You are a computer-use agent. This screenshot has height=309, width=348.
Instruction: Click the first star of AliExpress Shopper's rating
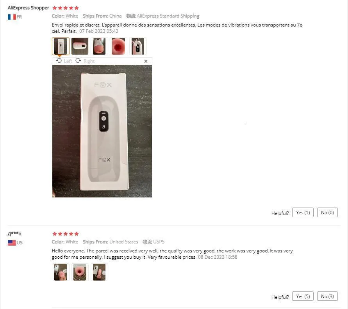click(55, 7)
